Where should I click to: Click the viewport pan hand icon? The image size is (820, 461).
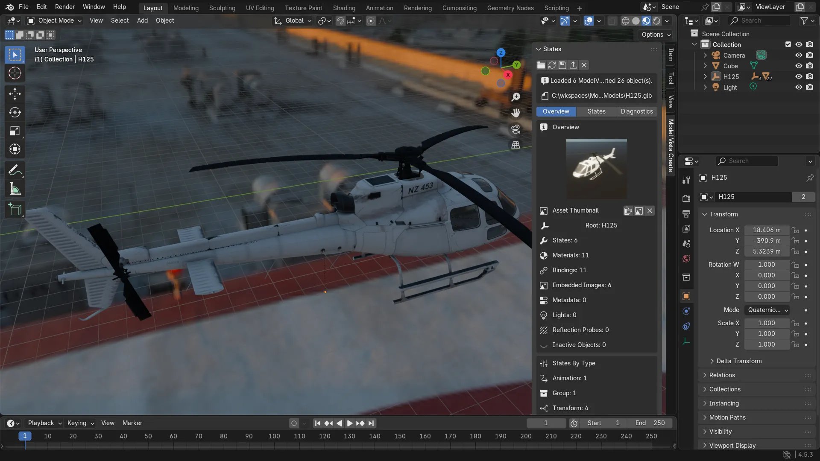coord(516,113)
